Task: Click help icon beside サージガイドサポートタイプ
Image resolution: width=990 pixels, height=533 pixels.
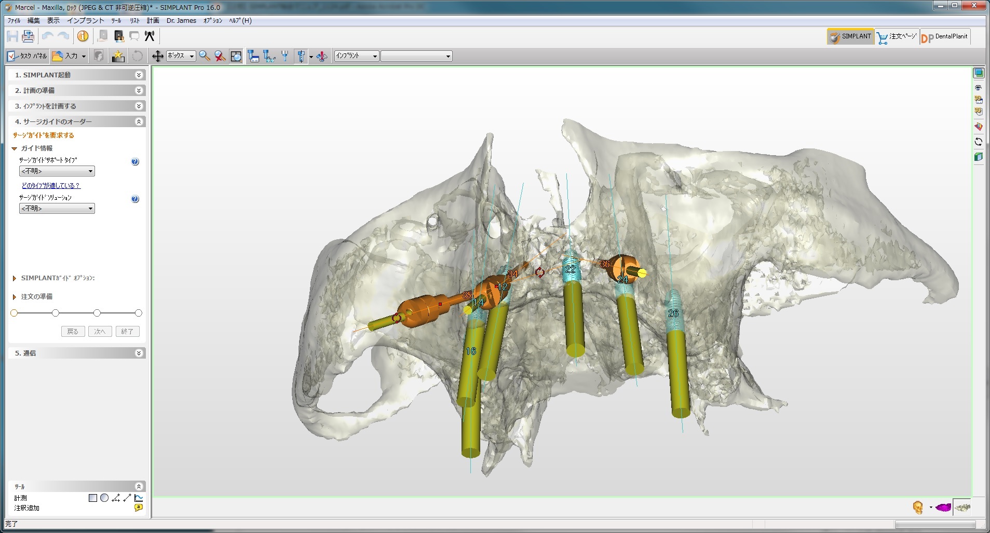Action: coord(135,161)
